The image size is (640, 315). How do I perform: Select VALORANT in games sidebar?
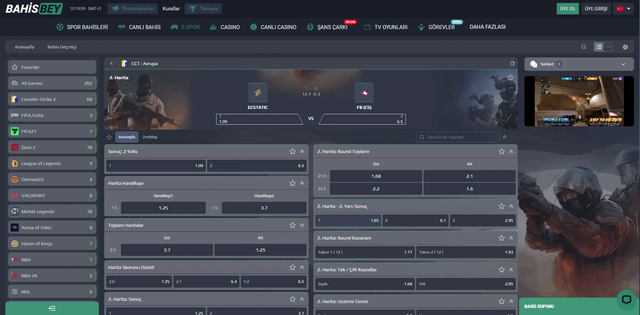[x=52, y=195]
